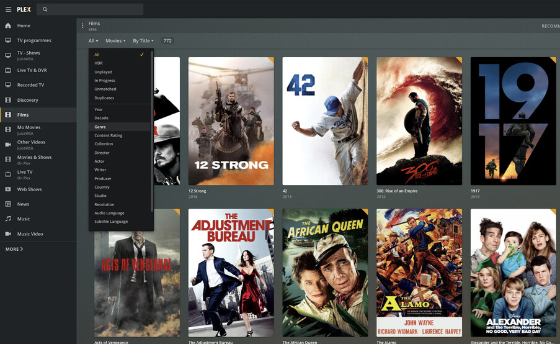This screenshot has width=560, height=344.
Task: Click the Web Shows play icon
Action: pos(8,189)
